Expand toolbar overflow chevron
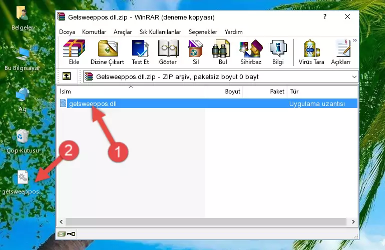 coord(355,40)
